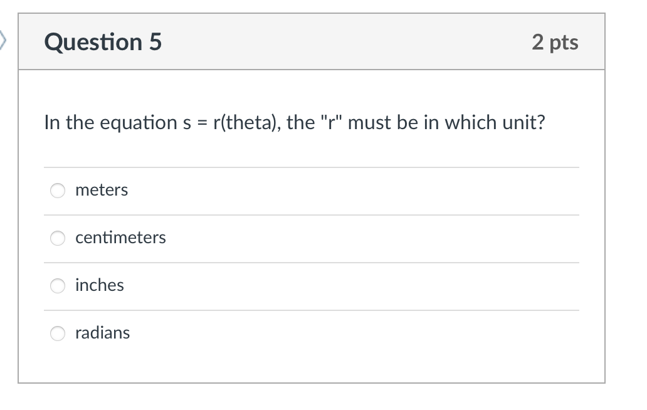Click the inches answer label
The height and width of the screenshot is (410, 647).
tap(100, 286)
